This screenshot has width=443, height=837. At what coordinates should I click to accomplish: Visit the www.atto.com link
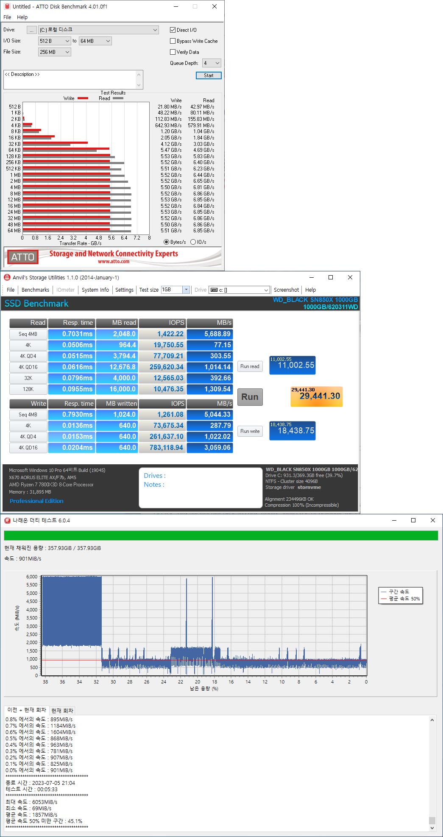click(114, 262)
